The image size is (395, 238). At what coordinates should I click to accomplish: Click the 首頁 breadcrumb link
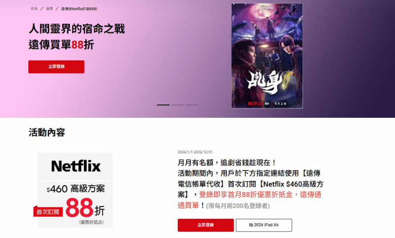tap(34, 9)
